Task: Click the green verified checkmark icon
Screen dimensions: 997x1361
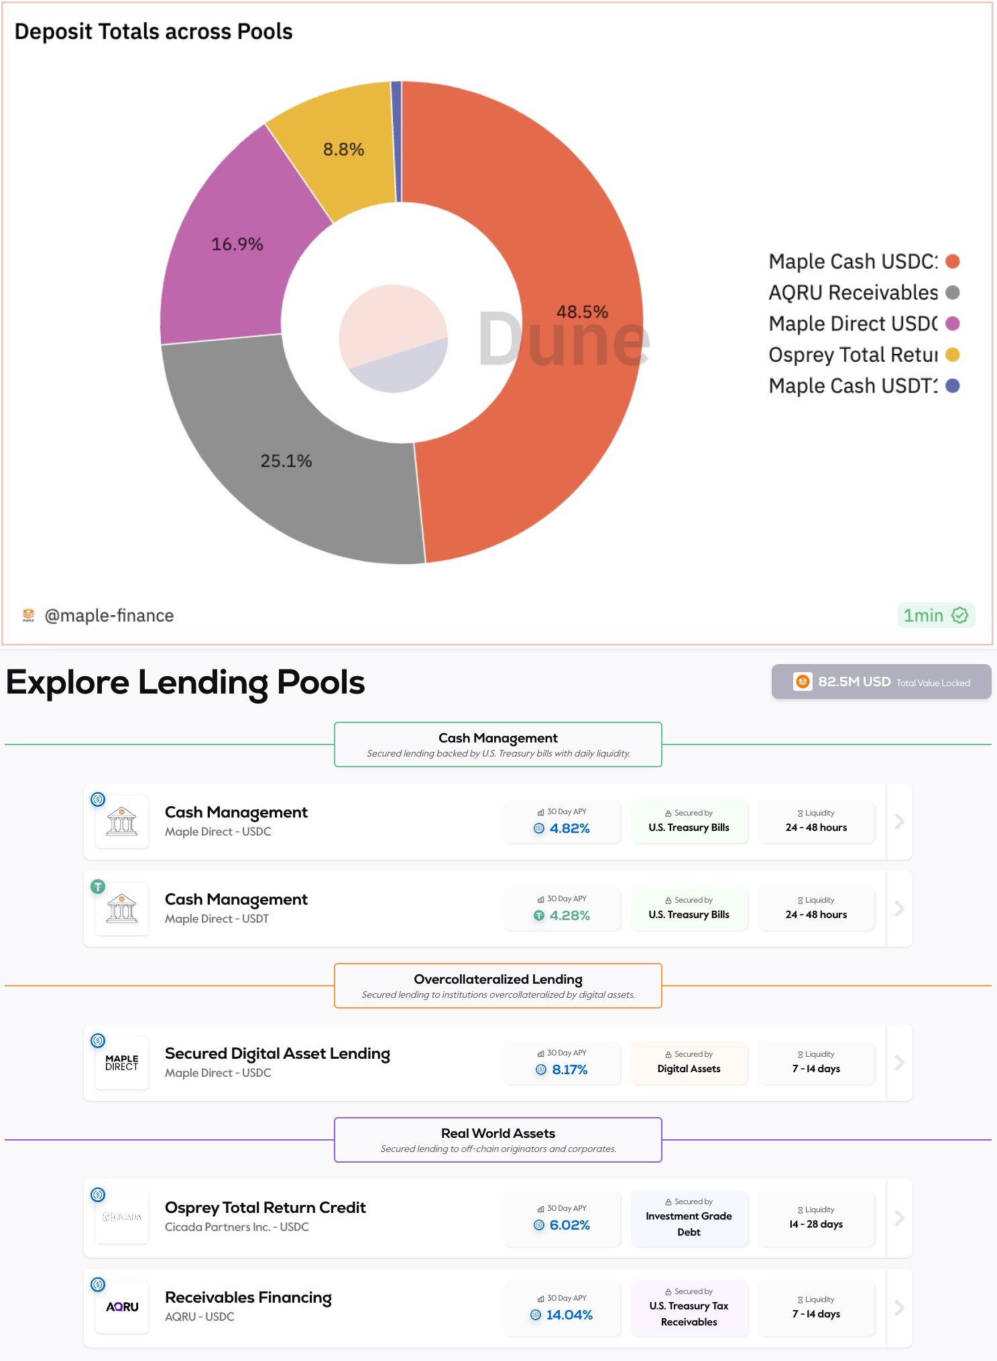Action: (960, 615)
